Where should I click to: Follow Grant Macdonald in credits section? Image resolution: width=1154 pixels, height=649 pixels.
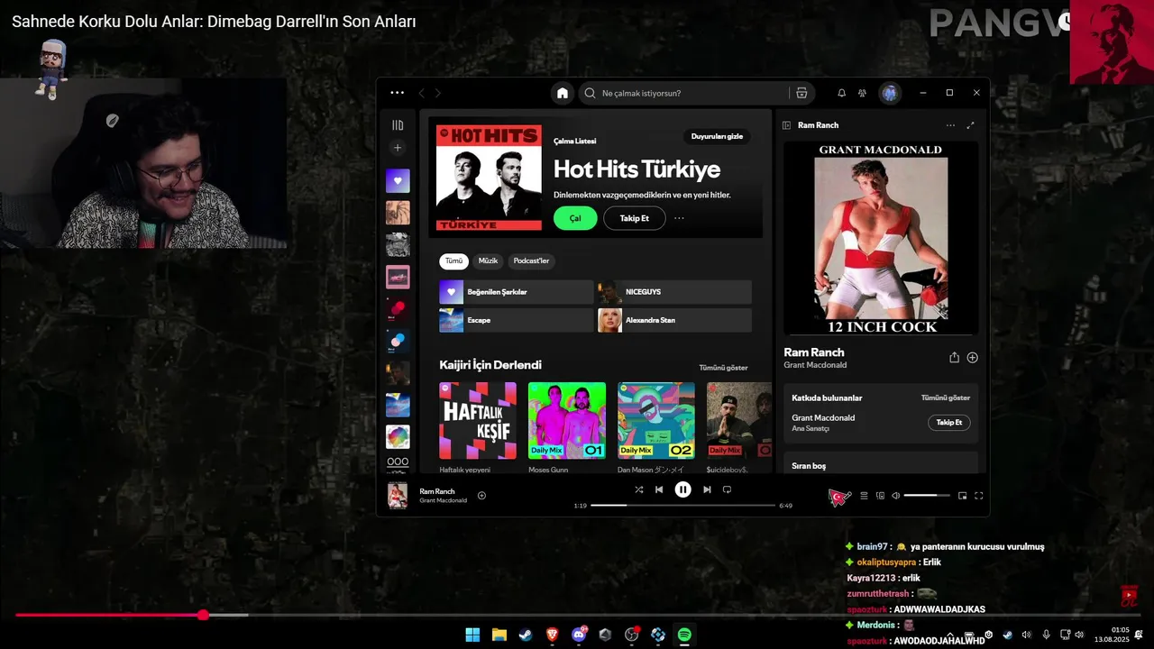pos(949,422)
